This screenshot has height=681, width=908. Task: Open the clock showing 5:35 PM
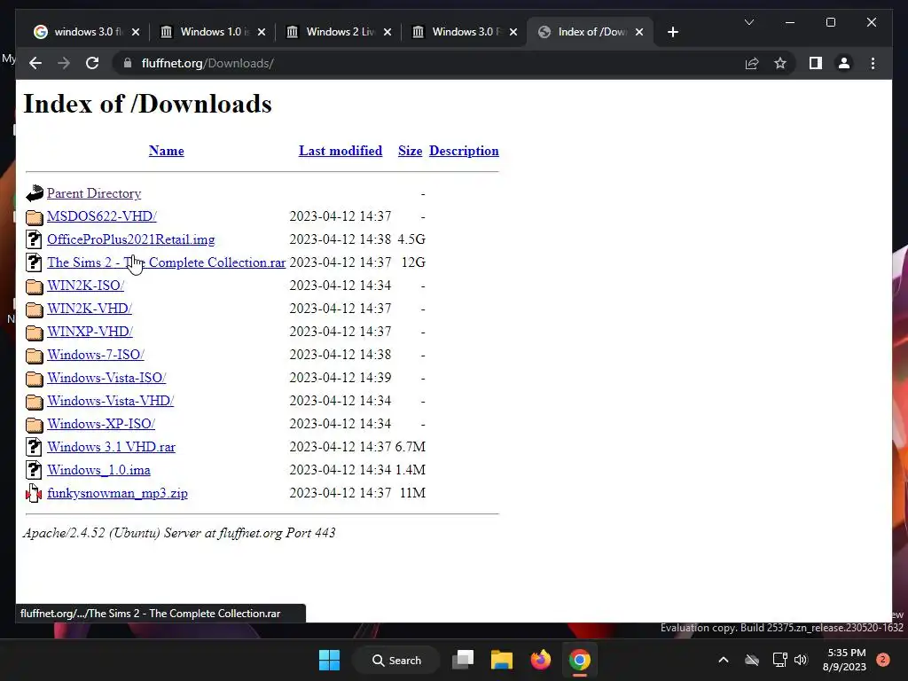click(844, 660)
